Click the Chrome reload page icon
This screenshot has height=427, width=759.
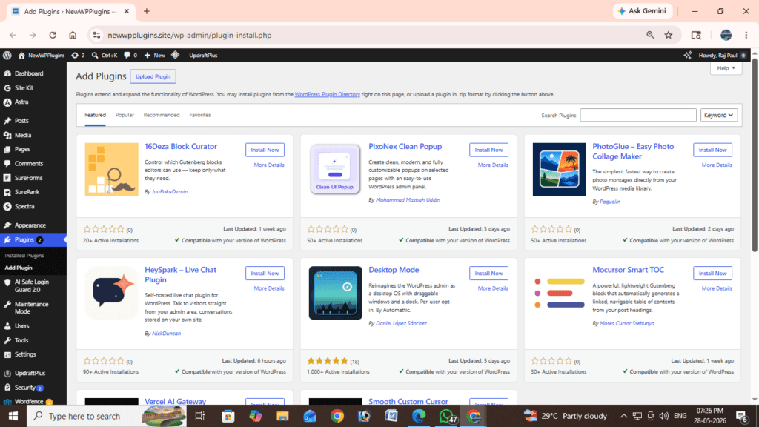pos(53,35)
